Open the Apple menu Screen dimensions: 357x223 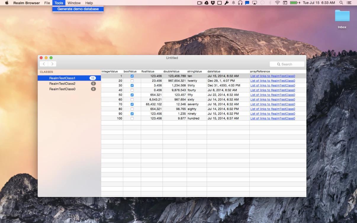pyautogui.click(x=7, y=3)
